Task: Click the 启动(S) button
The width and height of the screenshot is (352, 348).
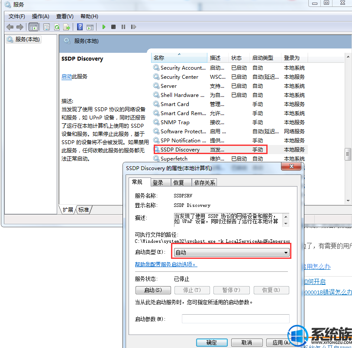Action: (x=153, y=290)
